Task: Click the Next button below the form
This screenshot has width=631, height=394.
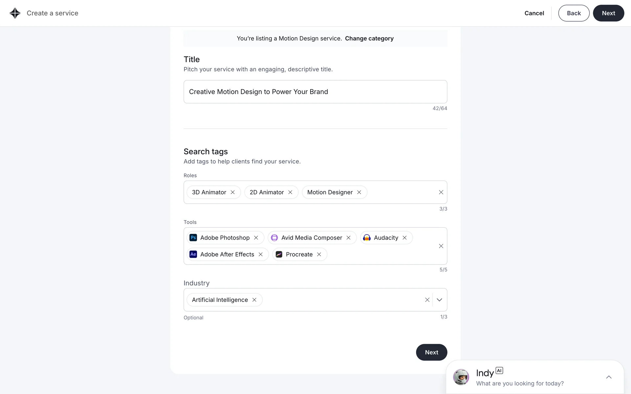Action: (x=432, y=352)
